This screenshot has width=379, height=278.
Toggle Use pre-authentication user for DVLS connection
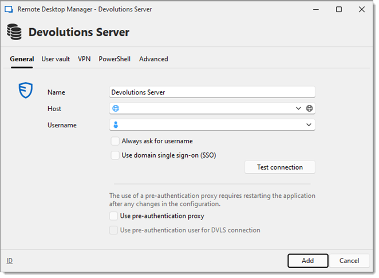(113, 230)
